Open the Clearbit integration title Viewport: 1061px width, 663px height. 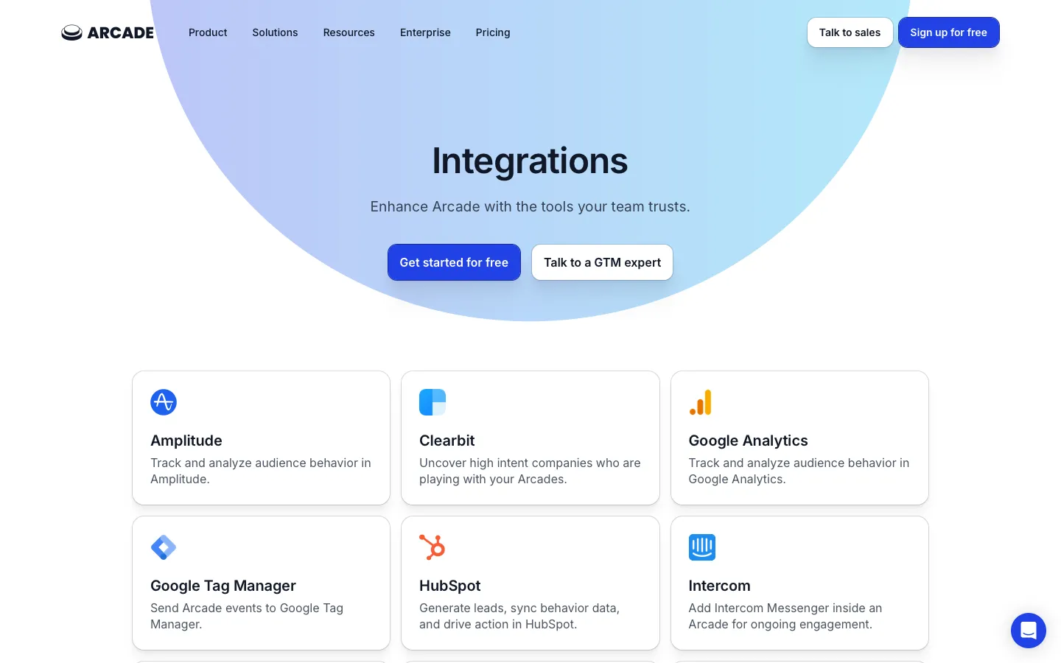coord(447,441)
